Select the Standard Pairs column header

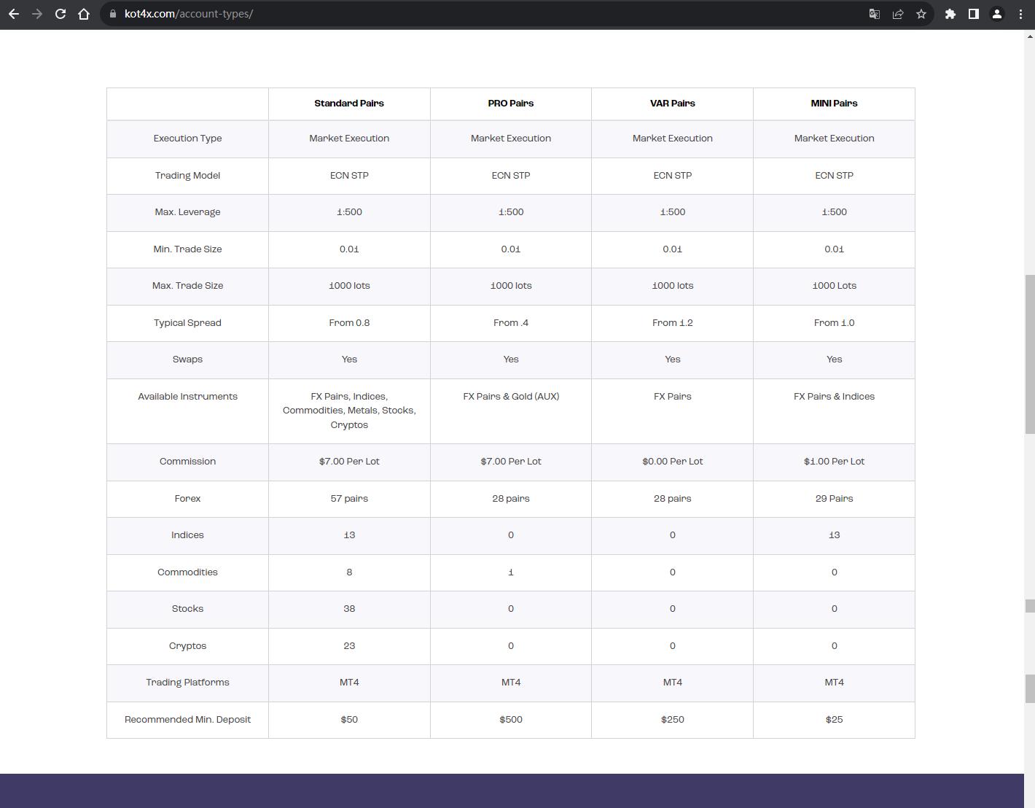(x=349, y=104)
